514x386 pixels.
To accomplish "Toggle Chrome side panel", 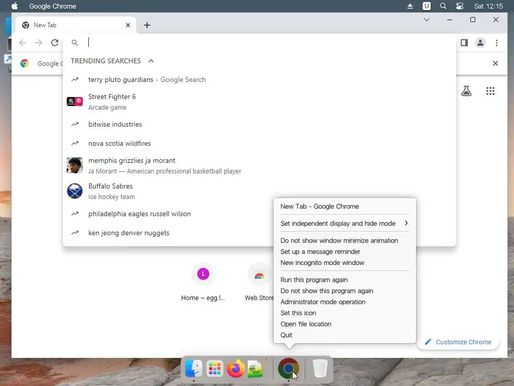I will click(x=464, y=43).
